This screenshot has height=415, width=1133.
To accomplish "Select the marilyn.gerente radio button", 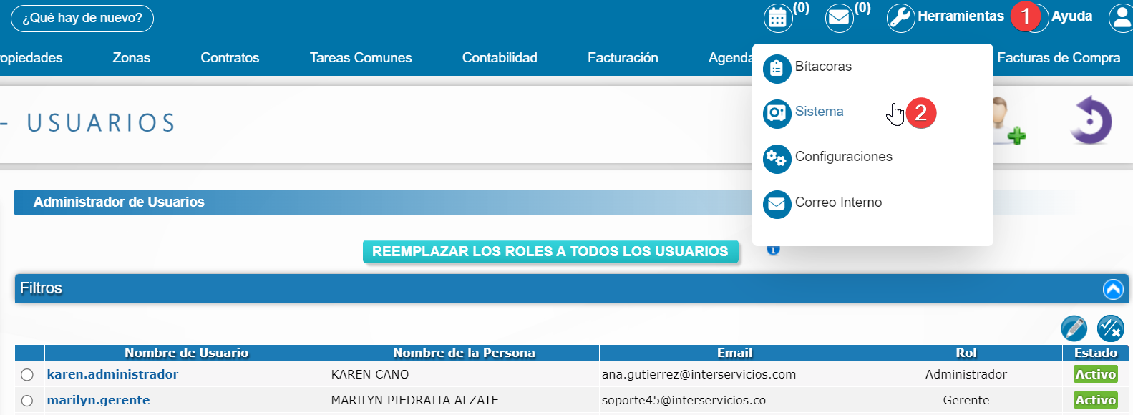I will (x=27, y=401).
